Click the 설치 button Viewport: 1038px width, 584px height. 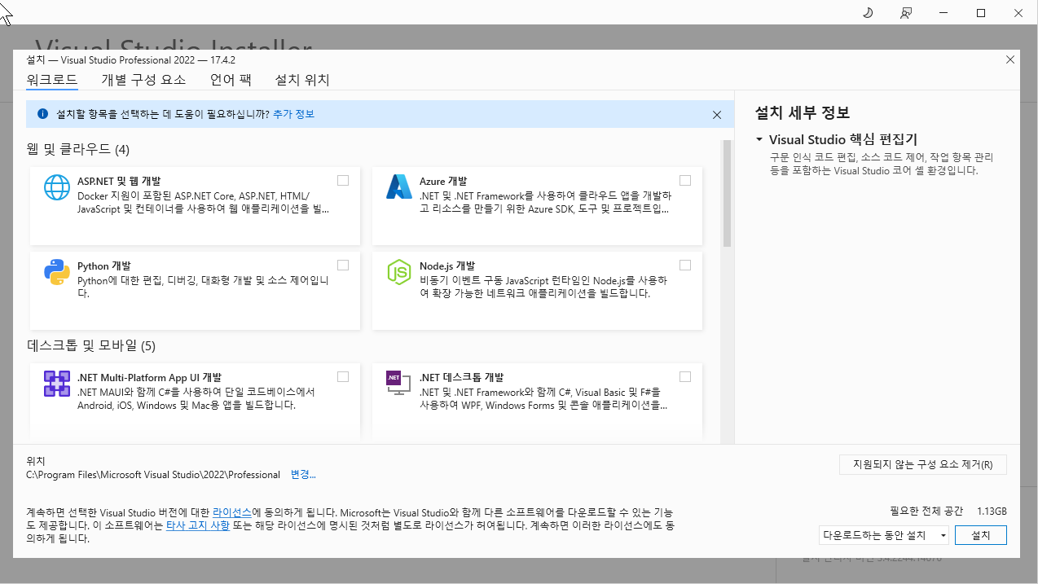(x=981, y=535)
